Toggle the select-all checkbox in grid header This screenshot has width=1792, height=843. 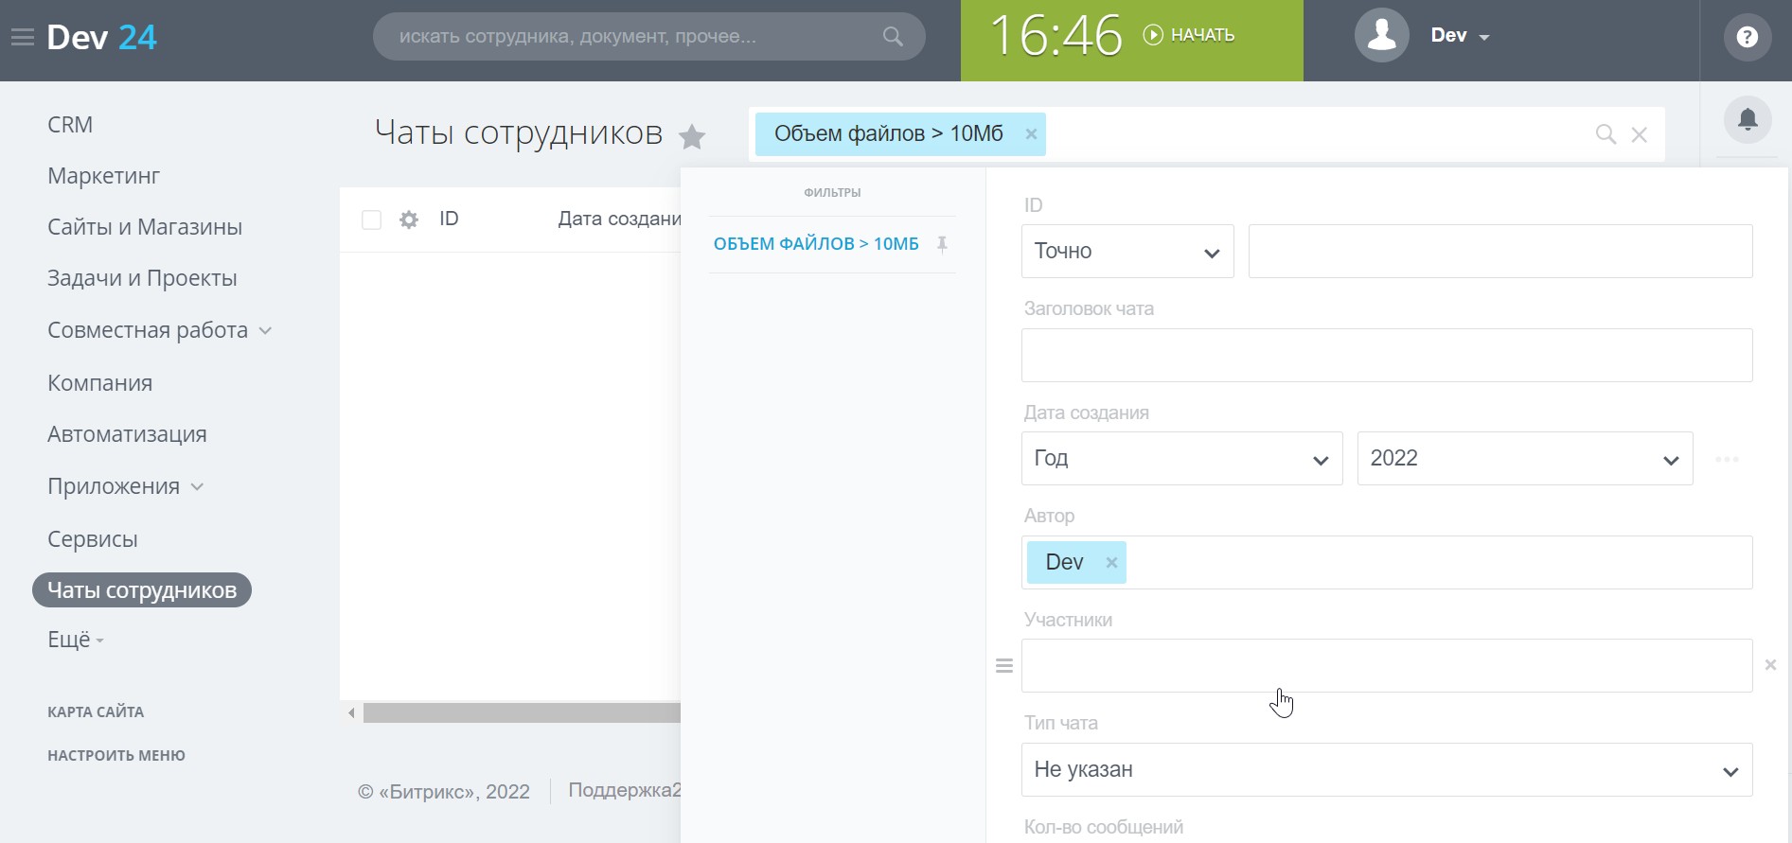tap(371, 220)
